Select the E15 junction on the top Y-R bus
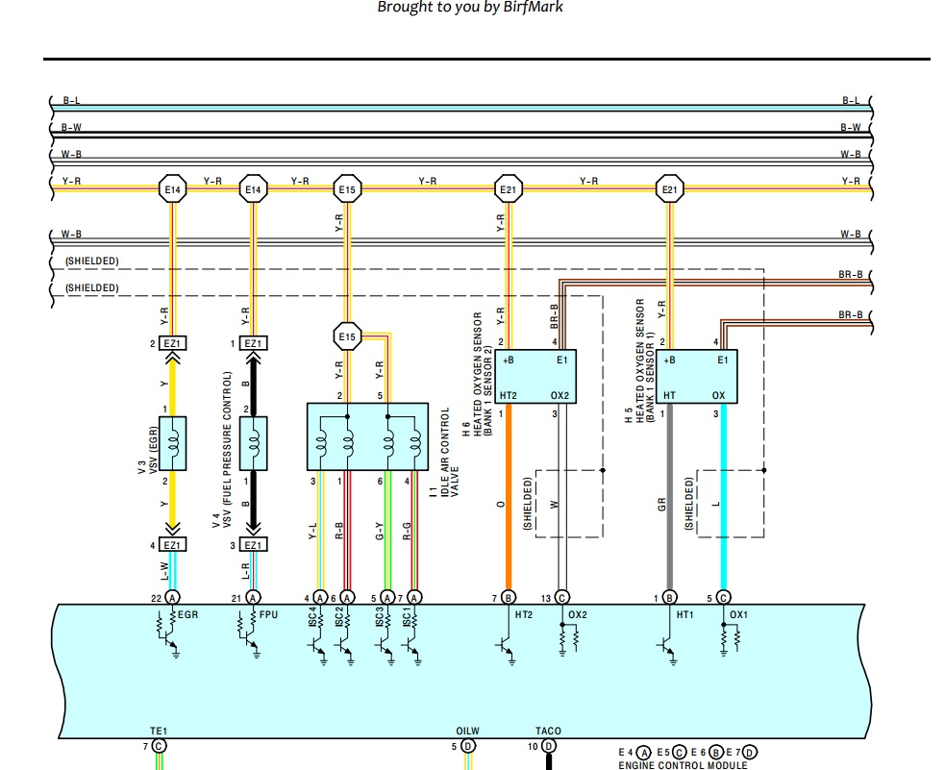Screen dimensions: 945x770 (347, 190)
